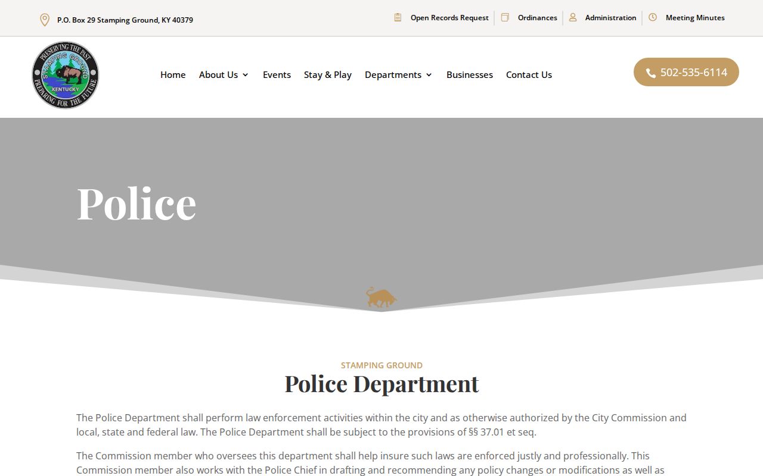Navigate to Businesses page

pyautogui.click(x=470, y=74)
